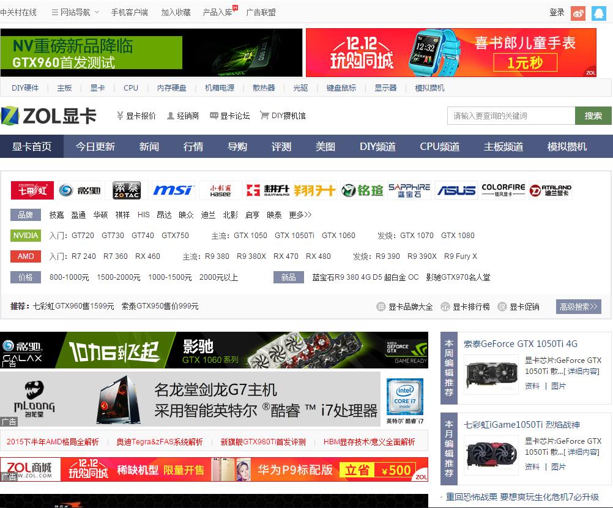Open 喜书郎儿童手表 banner ad
The image size is (613, 508).
click(451, 53)
